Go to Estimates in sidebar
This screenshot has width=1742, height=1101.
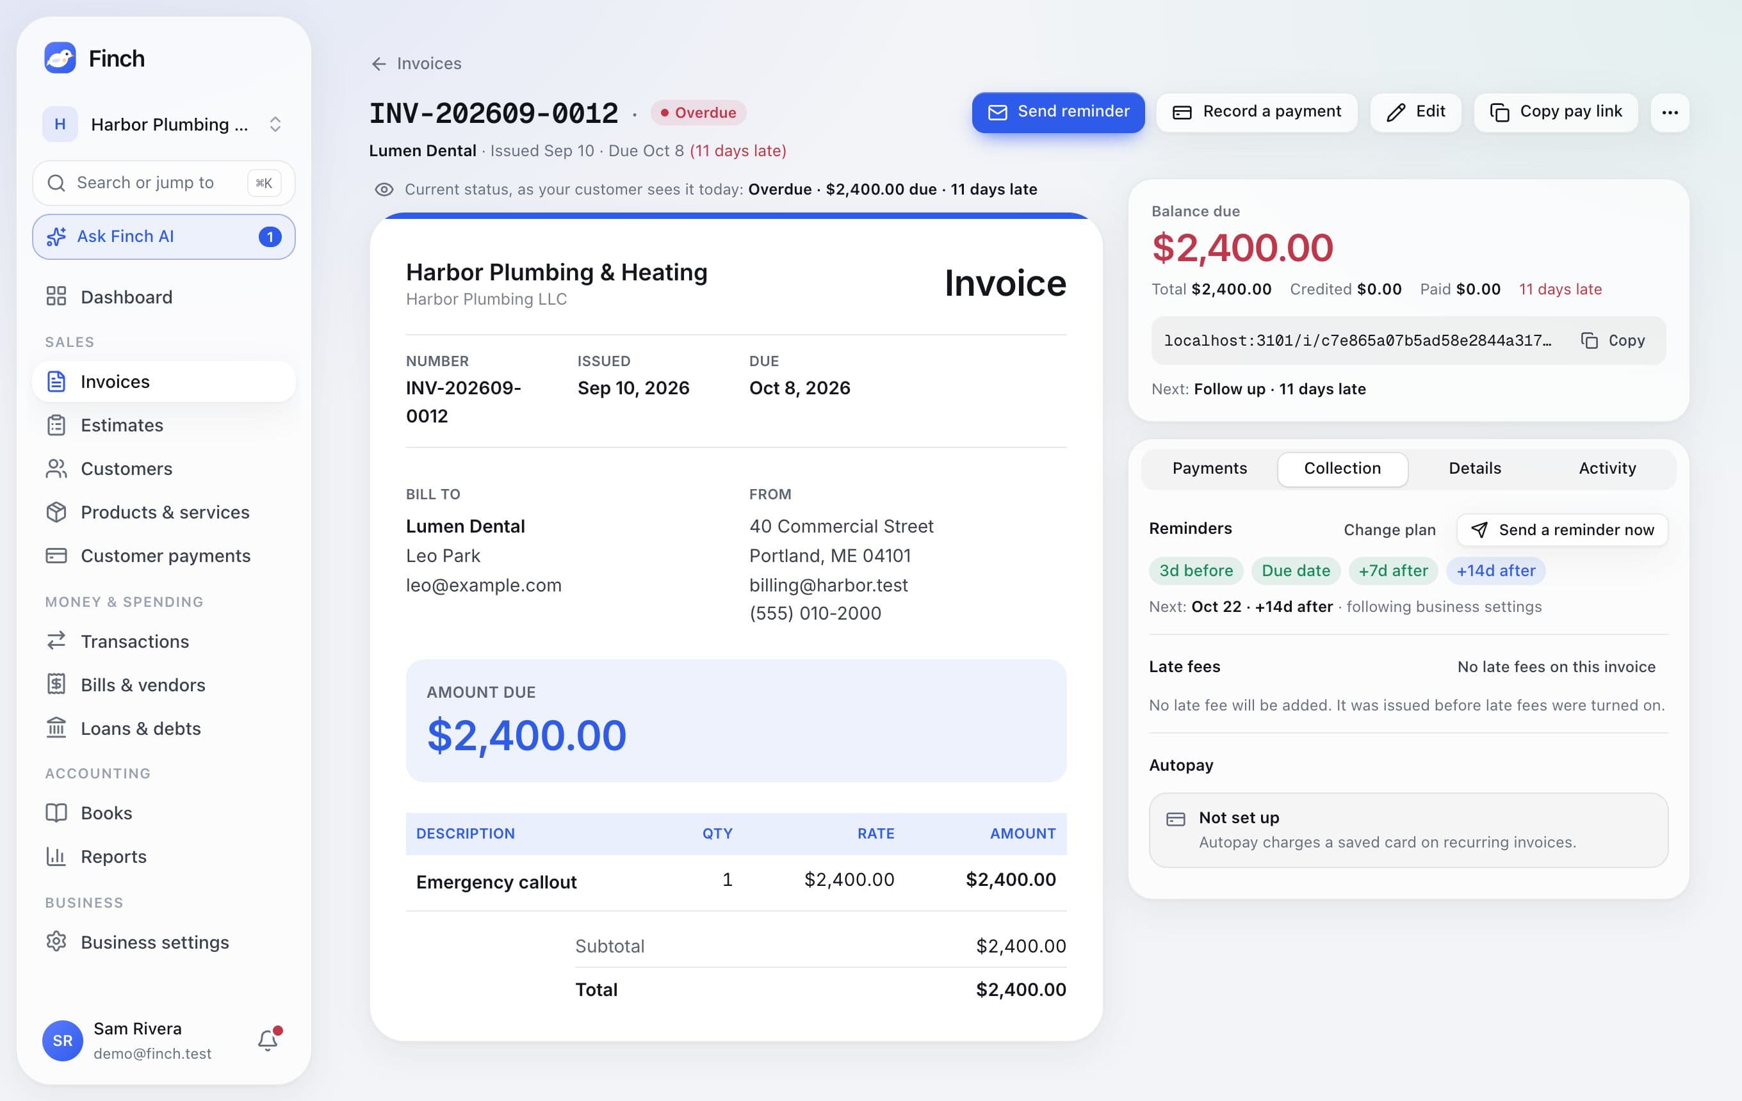point(163,425)
